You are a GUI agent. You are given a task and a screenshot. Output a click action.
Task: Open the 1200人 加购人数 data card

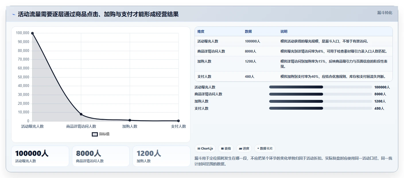[162, 156]
